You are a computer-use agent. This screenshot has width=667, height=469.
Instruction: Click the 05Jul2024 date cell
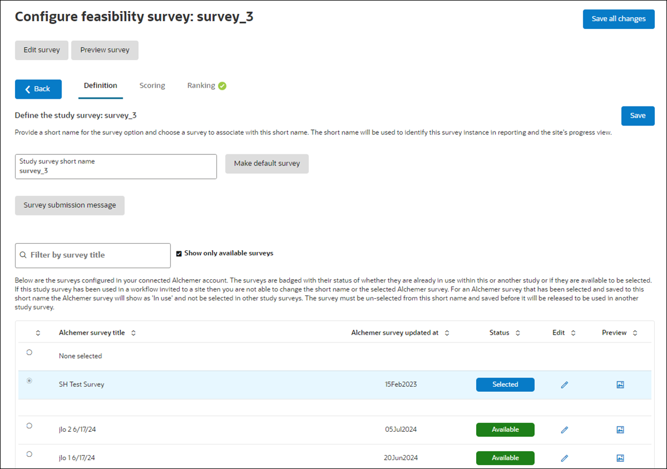(x=401, y=430)
